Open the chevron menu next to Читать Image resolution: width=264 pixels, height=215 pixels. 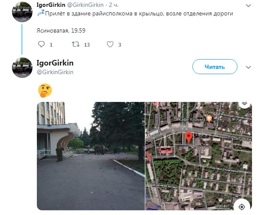coord(248,67)
